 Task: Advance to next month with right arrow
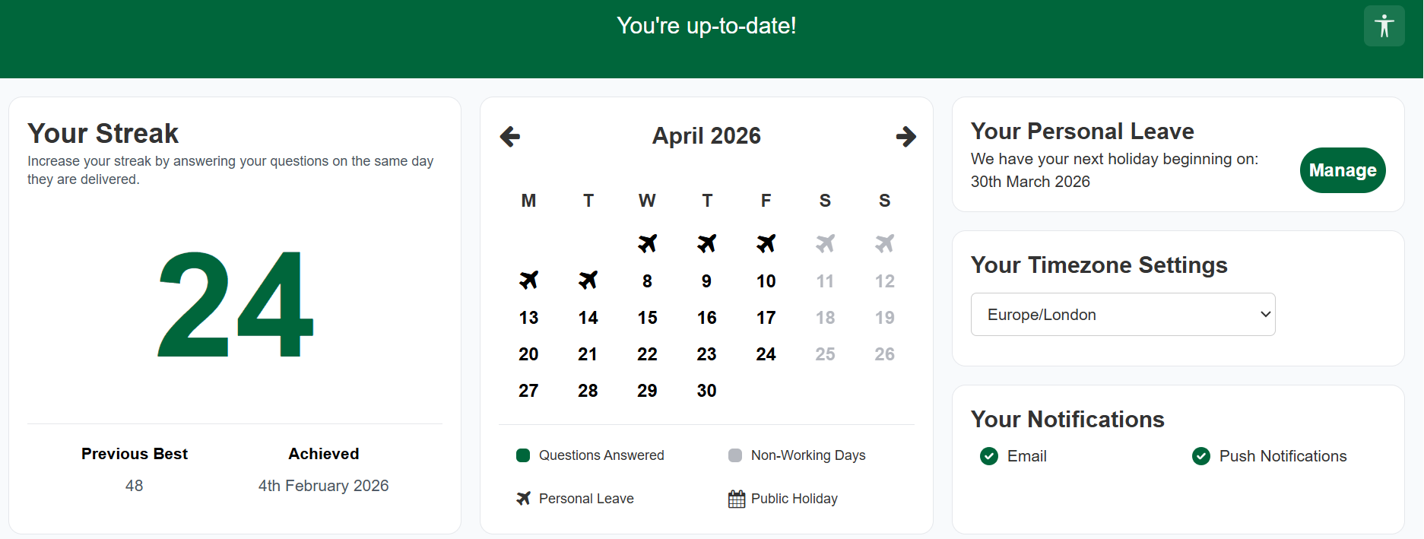(905, 137)
